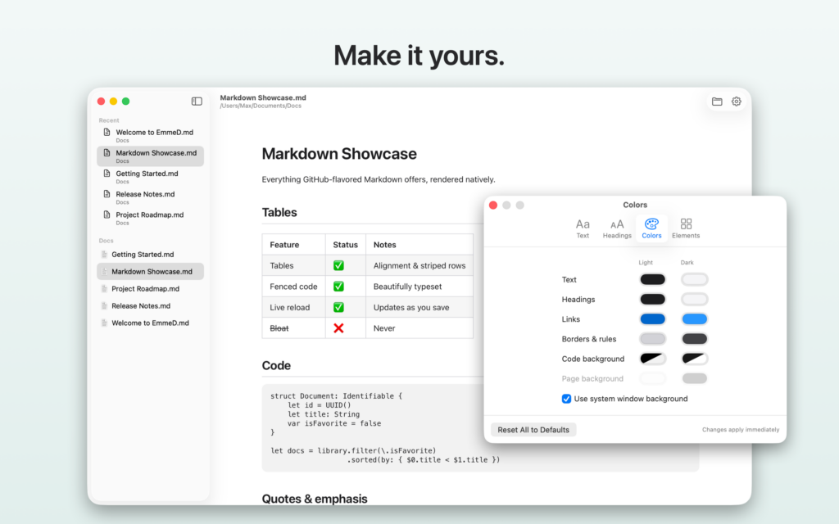Change the Light Headings color swatch
Viewport: 839px width, 524px height.
tap(652, 300)
